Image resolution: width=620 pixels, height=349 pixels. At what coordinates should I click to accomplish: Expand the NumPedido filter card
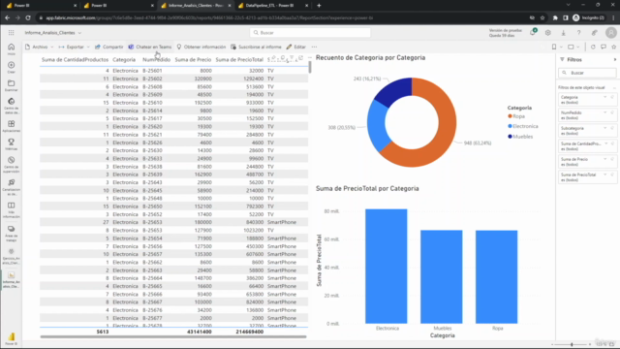[x=604, y=112]
